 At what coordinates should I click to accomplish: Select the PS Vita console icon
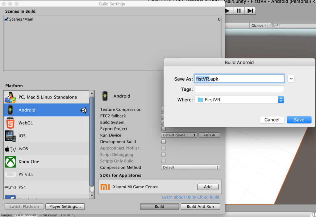10,174
